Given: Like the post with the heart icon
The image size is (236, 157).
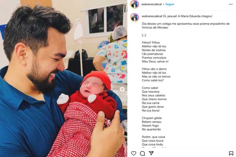Looking at the screenshot, I should [x=134, y=153].
